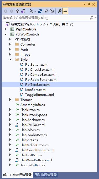Expand the Themes folder
Viewport: 99px width, 179px height.
coord(10,100)
